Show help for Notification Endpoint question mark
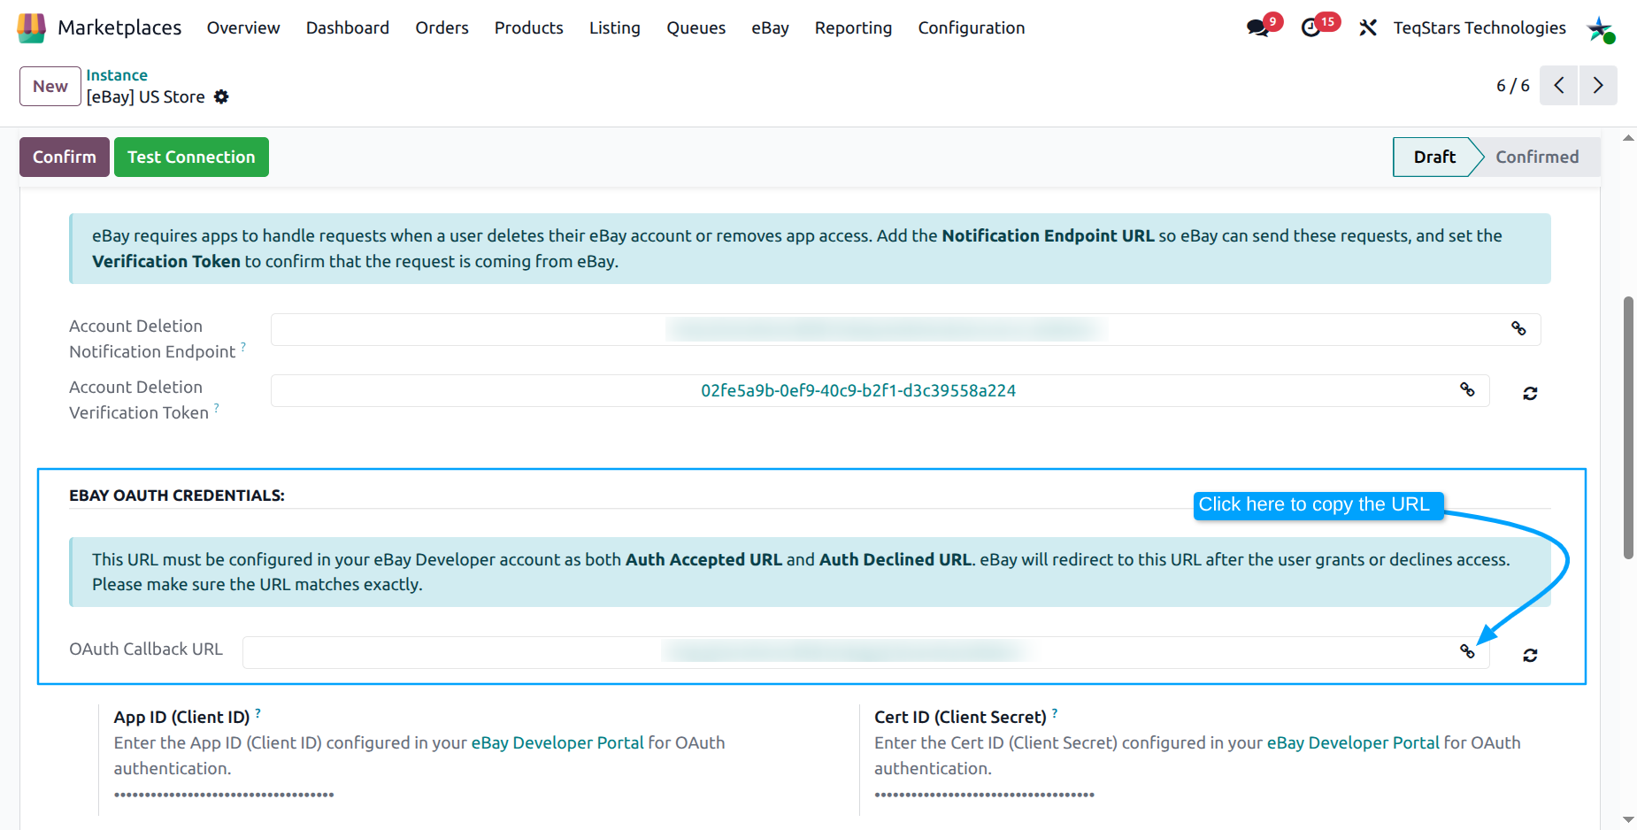Image resolution: width=1637 pixels, height=830 pixels. click(243, 347)
